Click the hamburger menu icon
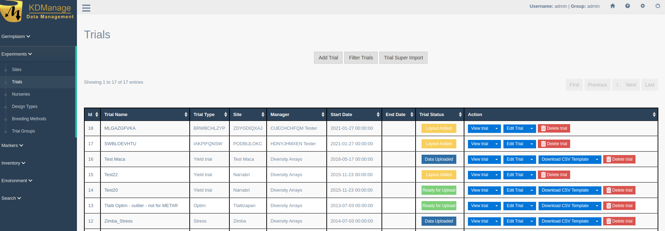 [x=86, y=8]
